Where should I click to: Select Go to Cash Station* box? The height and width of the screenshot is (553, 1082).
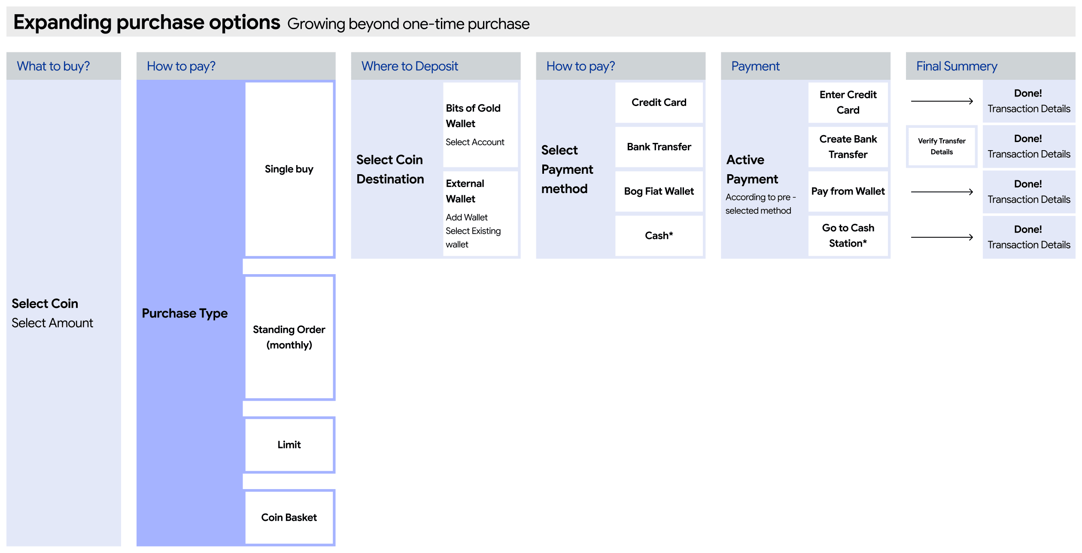848,236
